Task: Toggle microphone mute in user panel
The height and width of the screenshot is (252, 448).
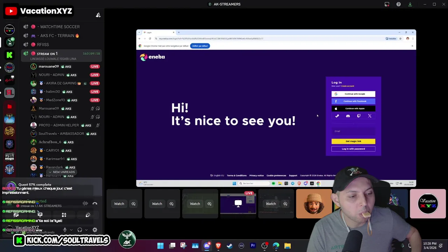Action: 65,230
